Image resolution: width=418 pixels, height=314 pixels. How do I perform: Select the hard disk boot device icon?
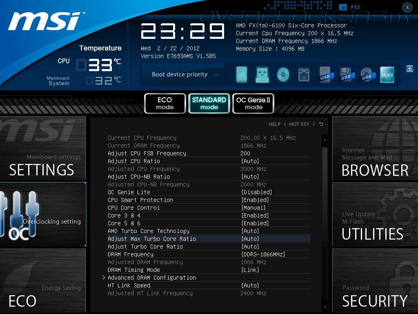(x=242, y=74)
